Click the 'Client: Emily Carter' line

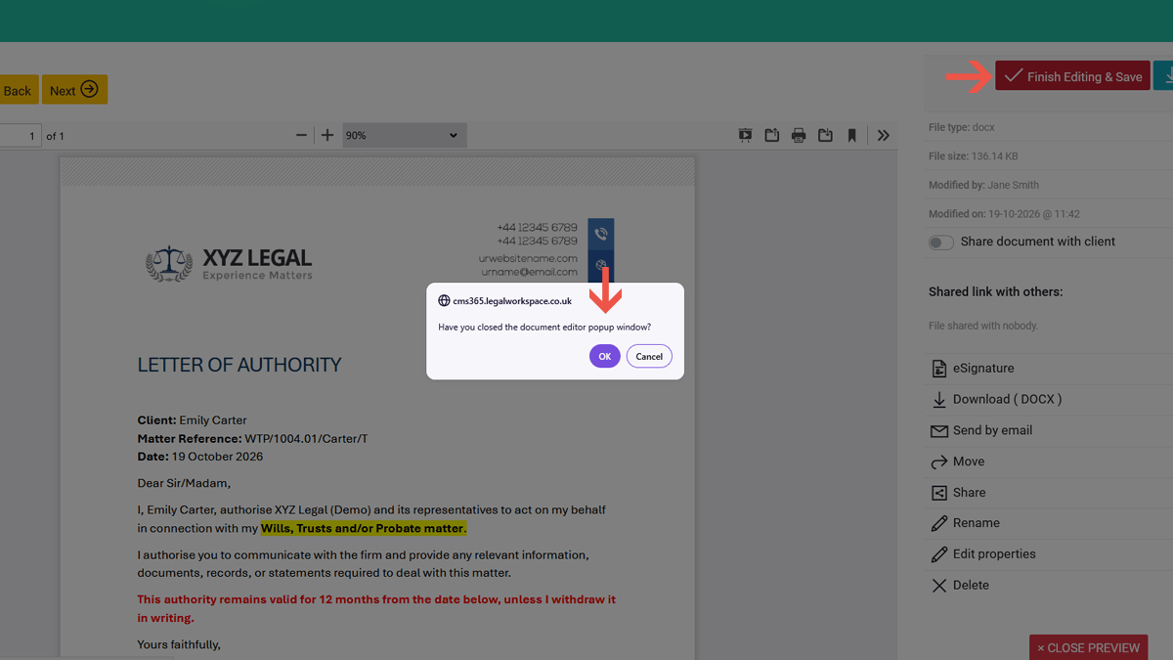[192, 420]
